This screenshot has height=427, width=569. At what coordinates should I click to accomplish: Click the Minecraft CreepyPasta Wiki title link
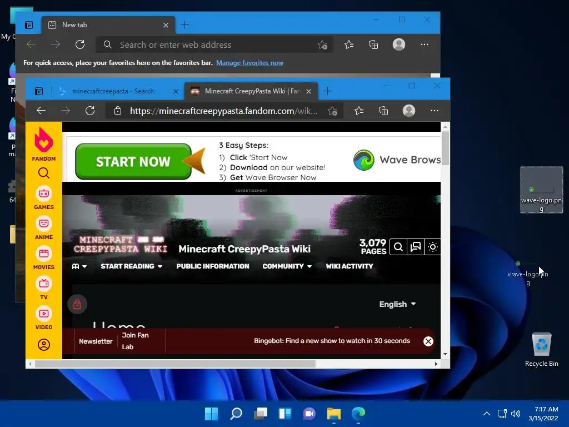244,249
